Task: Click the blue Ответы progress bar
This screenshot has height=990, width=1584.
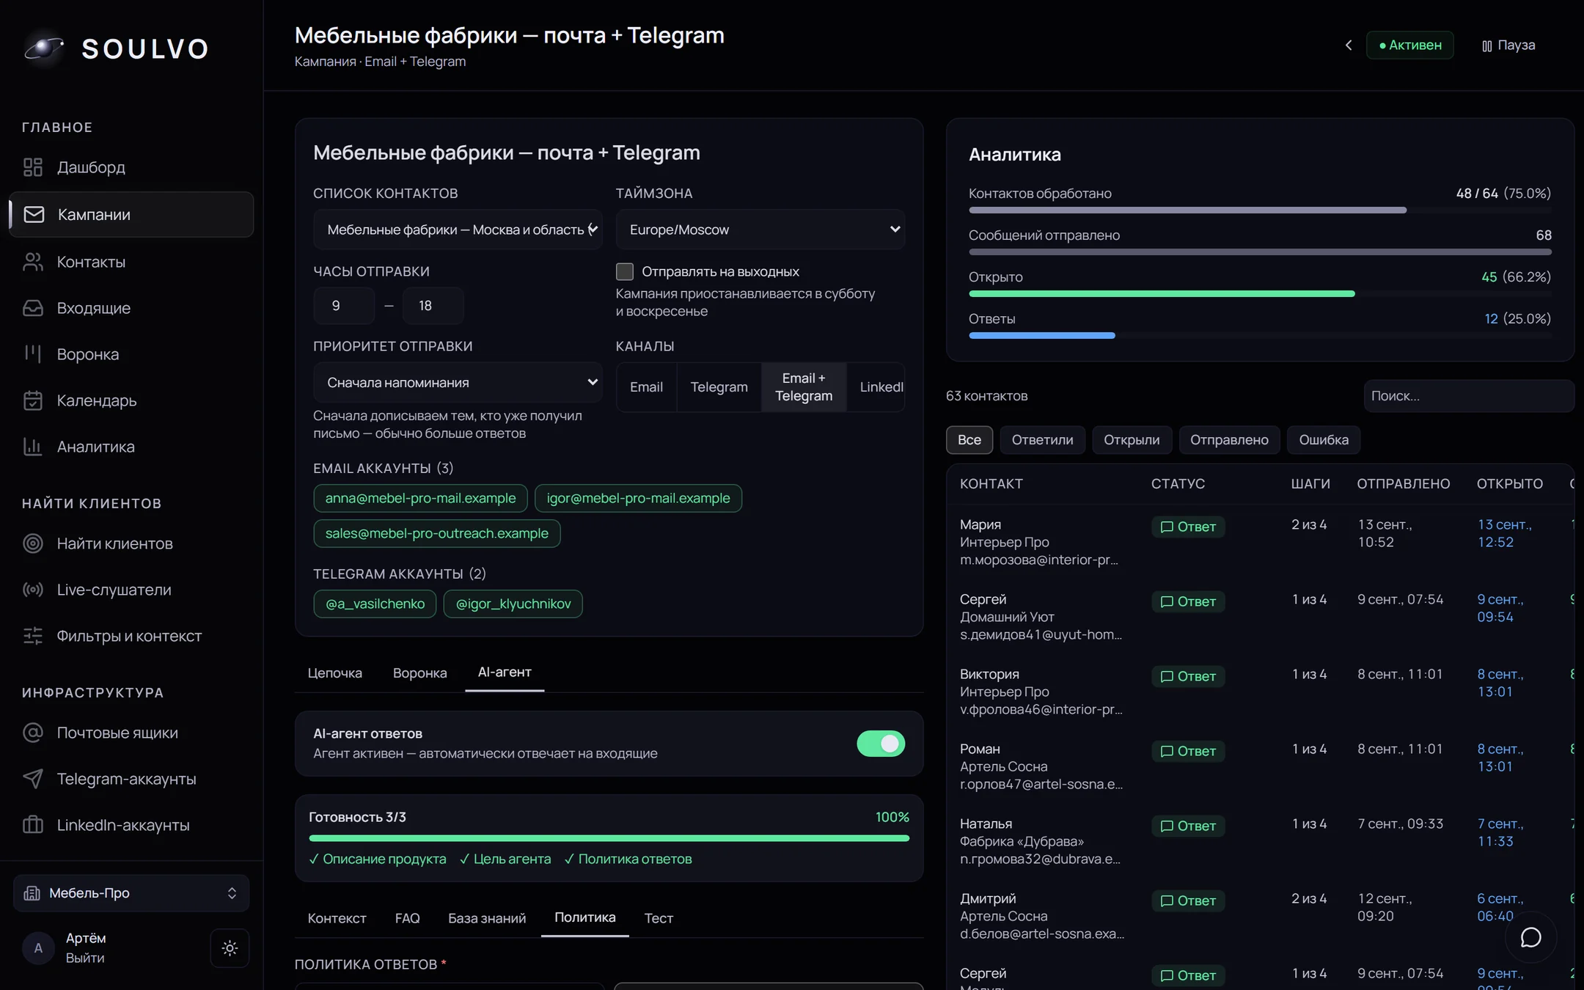Action: coord(1042,336)
